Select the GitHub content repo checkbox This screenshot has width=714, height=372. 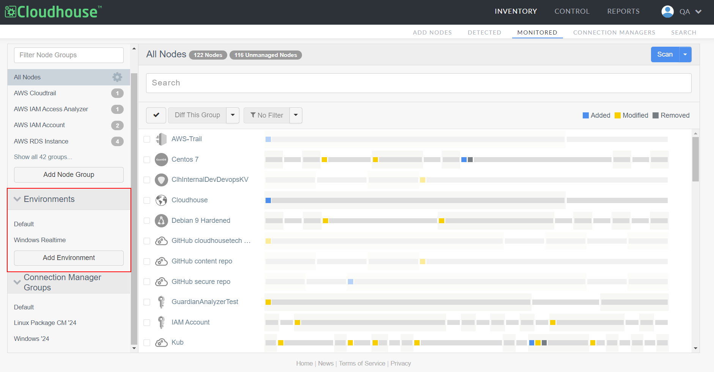pos(147,262)
